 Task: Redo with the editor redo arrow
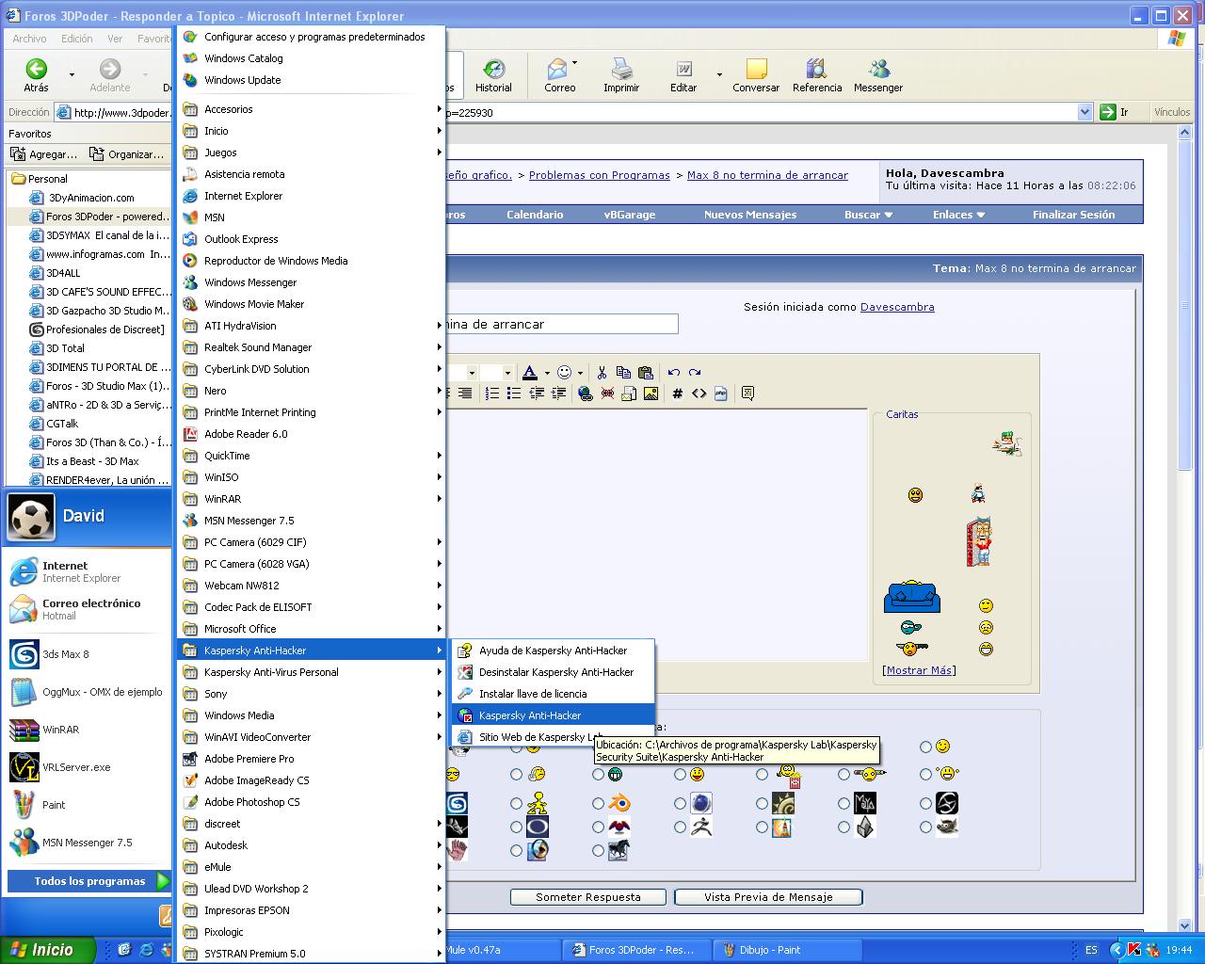point(695,372)
